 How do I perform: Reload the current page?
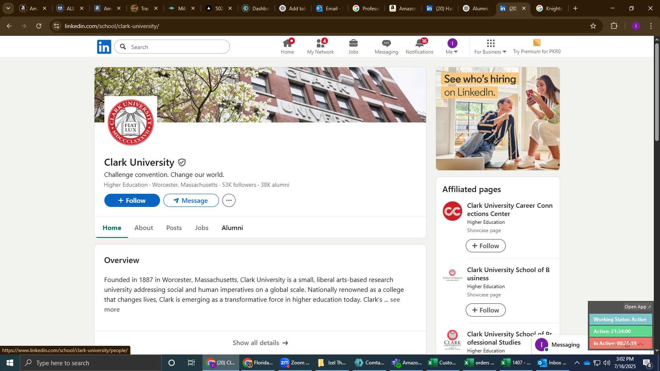[39, 26]
